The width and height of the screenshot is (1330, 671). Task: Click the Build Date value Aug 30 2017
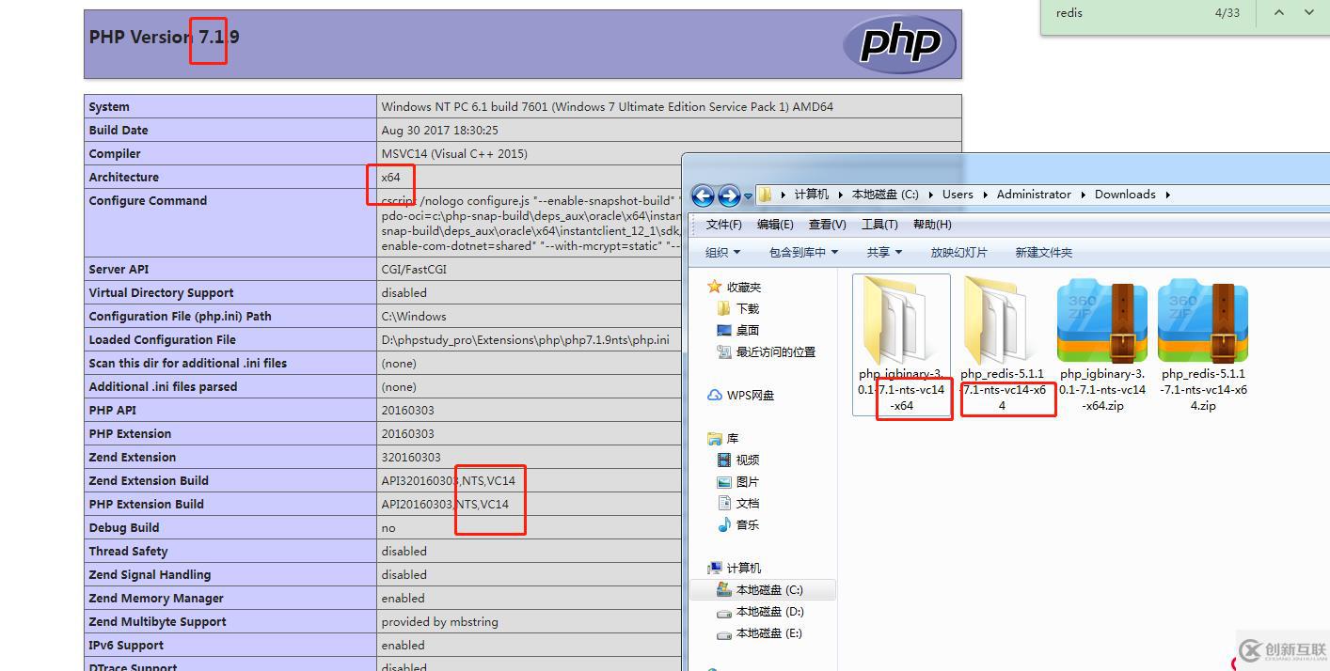[x=439, y=130]
